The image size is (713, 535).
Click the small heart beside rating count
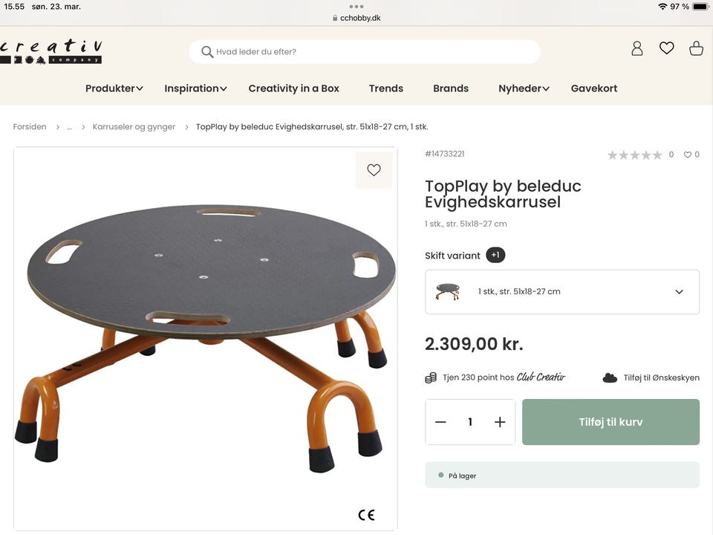(x=688, y=155)
